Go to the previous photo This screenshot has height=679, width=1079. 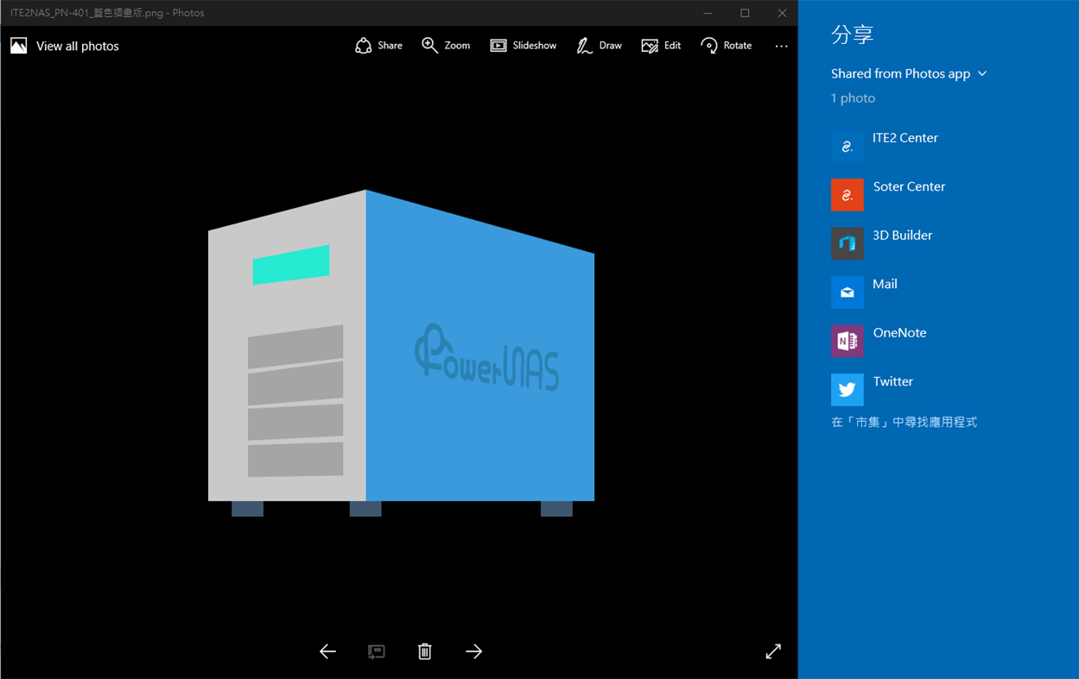(327, 651)
